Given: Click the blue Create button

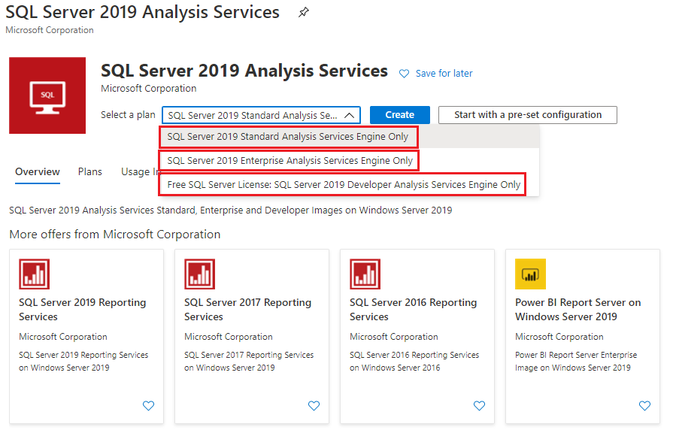Looking at the screenshot, I should [399, 115].
